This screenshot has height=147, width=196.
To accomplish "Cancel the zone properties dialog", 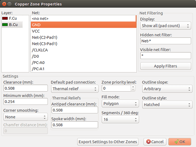I will [x=155, y=142].
